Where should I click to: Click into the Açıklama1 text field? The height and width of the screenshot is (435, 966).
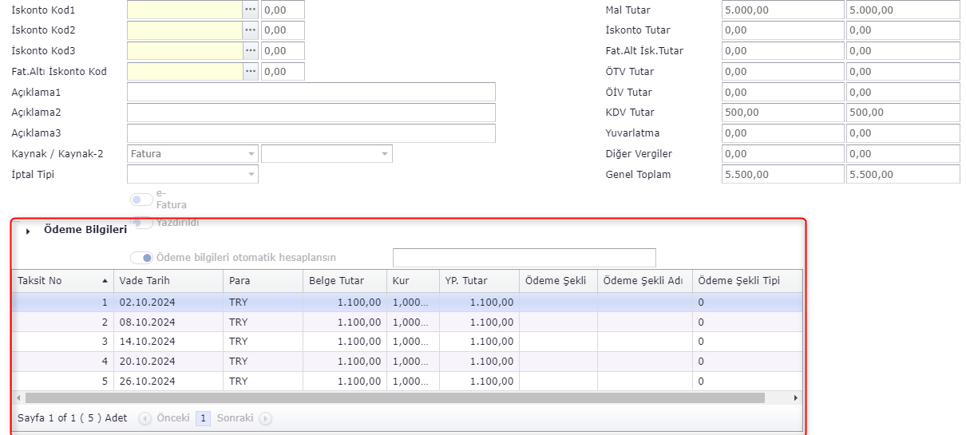(x=311, y=92)
